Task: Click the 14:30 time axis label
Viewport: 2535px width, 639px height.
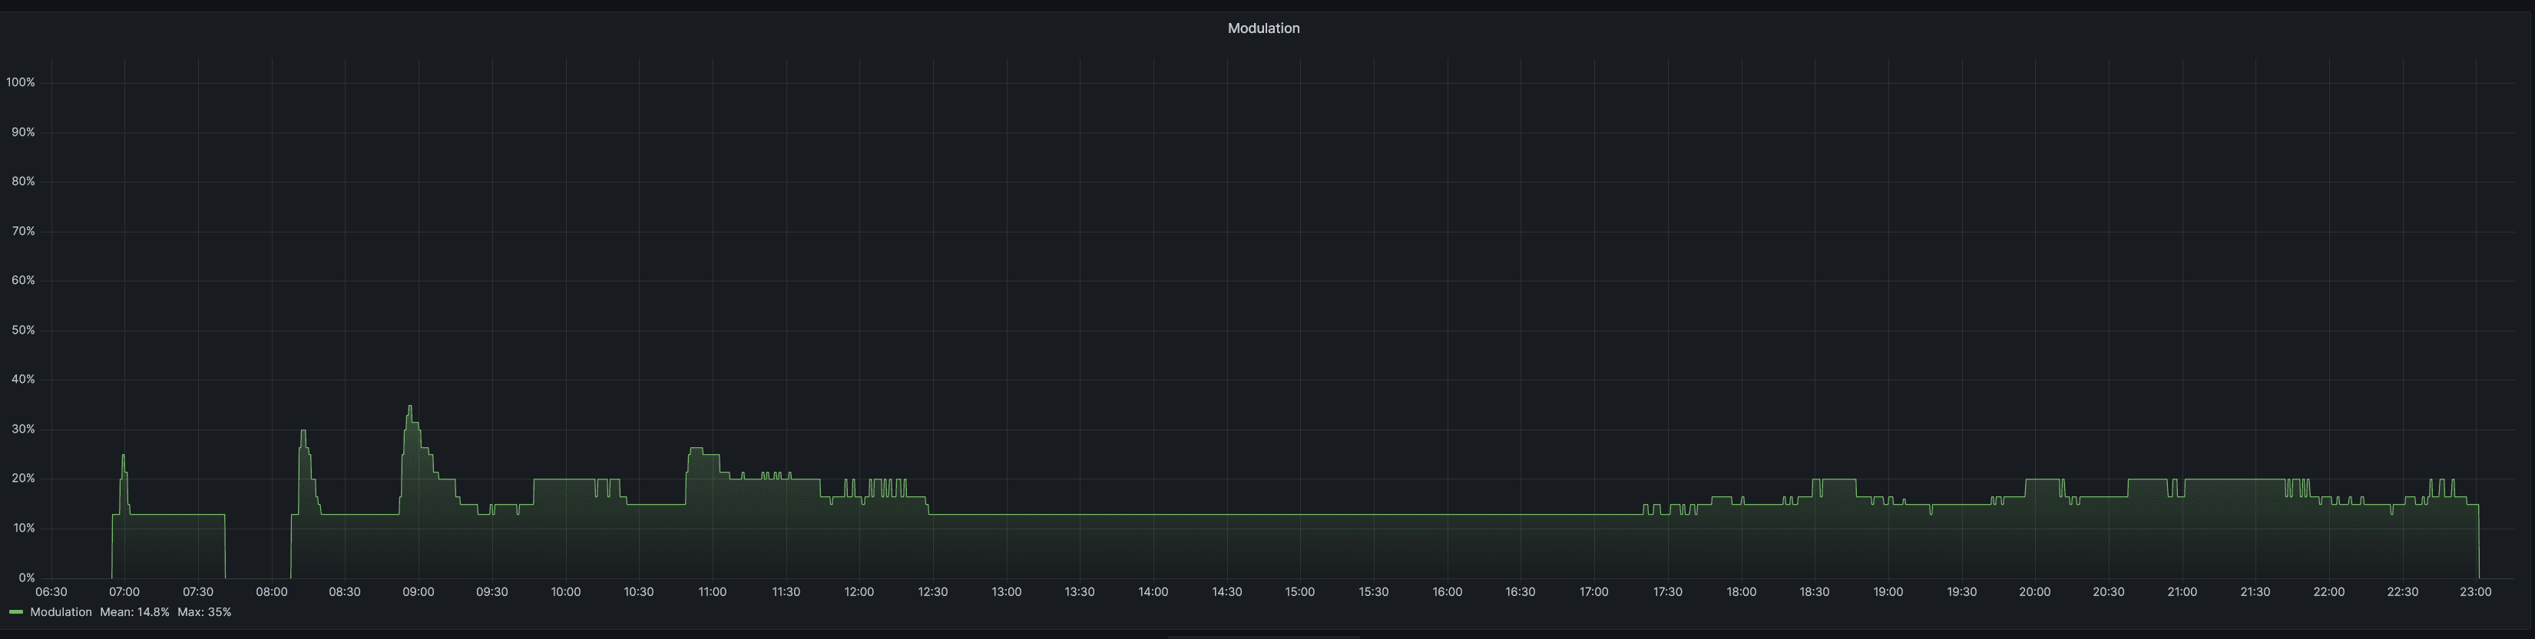Action: [x=1227, y=591]
